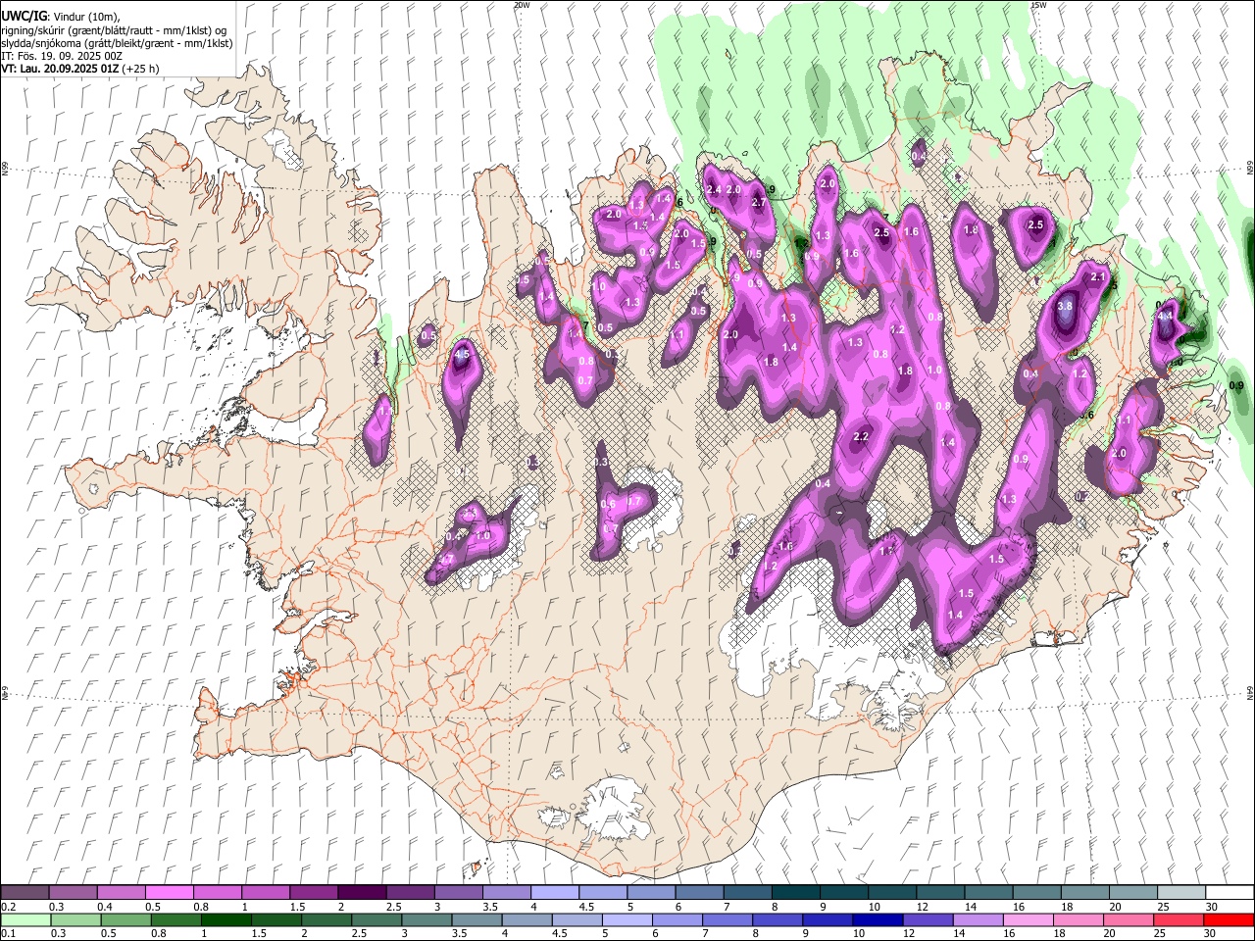Image resolution: width=1255 pixels, height=941 pixels.
Task: Click the 'UWC/IG: Vindur (10m),' title line
Action: [x=61, y=17]
